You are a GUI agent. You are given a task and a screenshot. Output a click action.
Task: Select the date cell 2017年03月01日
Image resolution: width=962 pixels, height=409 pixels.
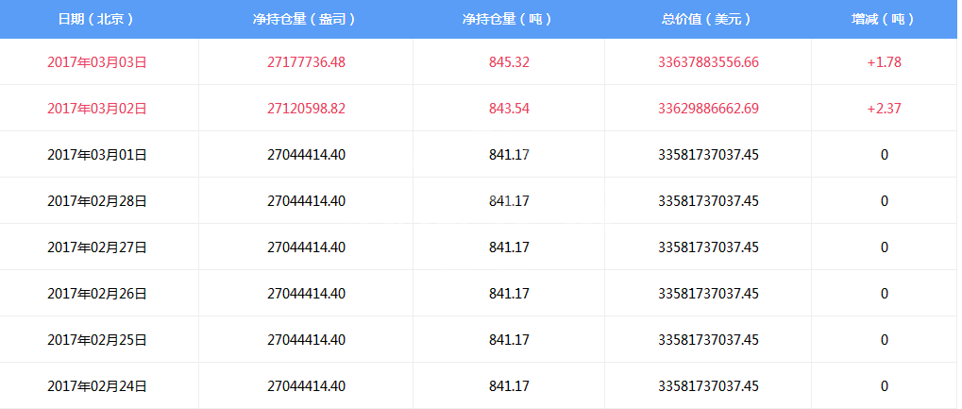tap(97, 155)
